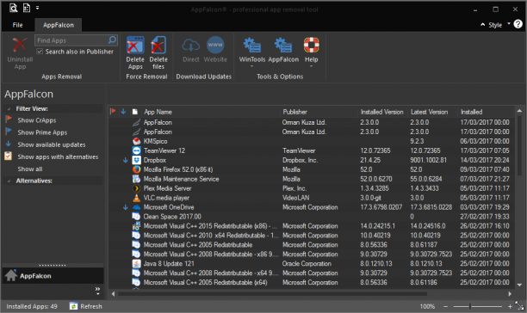This screenshot has width=527, height=313.
Task: Click the zoom out minus button
Action: pyautogui.click(x=445, y=306)
